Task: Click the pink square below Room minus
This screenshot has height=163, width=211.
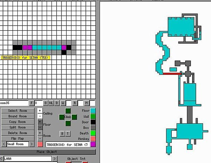Action: click(40, 144)
